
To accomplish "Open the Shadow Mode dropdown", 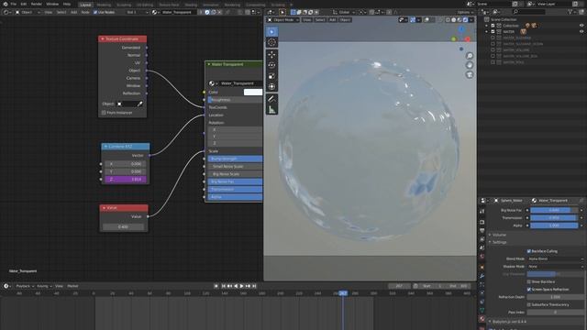I will pos(556,267).
